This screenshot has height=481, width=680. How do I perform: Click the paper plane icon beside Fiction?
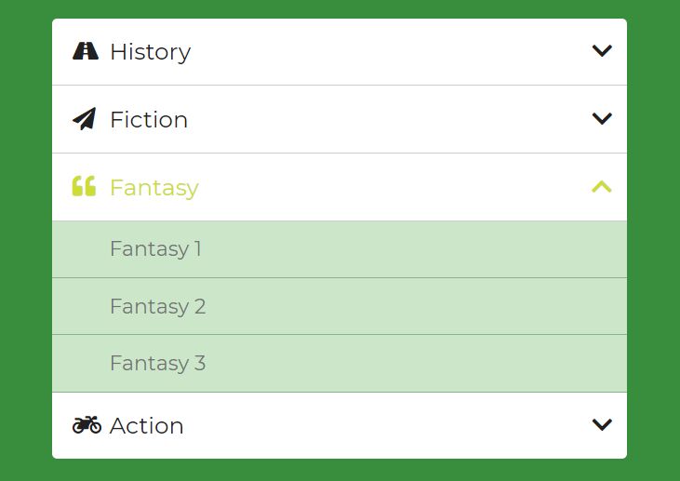(x=84, y=119)
